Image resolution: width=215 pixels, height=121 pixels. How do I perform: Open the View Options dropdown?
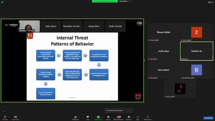coord(125,1)
